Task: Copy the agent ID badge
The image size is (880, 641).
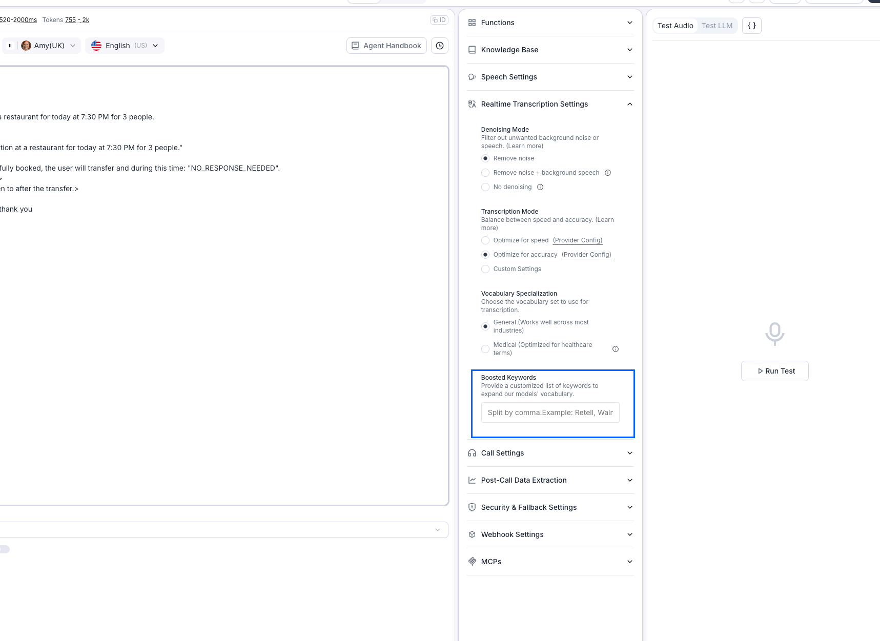Action: click(439, 20)
